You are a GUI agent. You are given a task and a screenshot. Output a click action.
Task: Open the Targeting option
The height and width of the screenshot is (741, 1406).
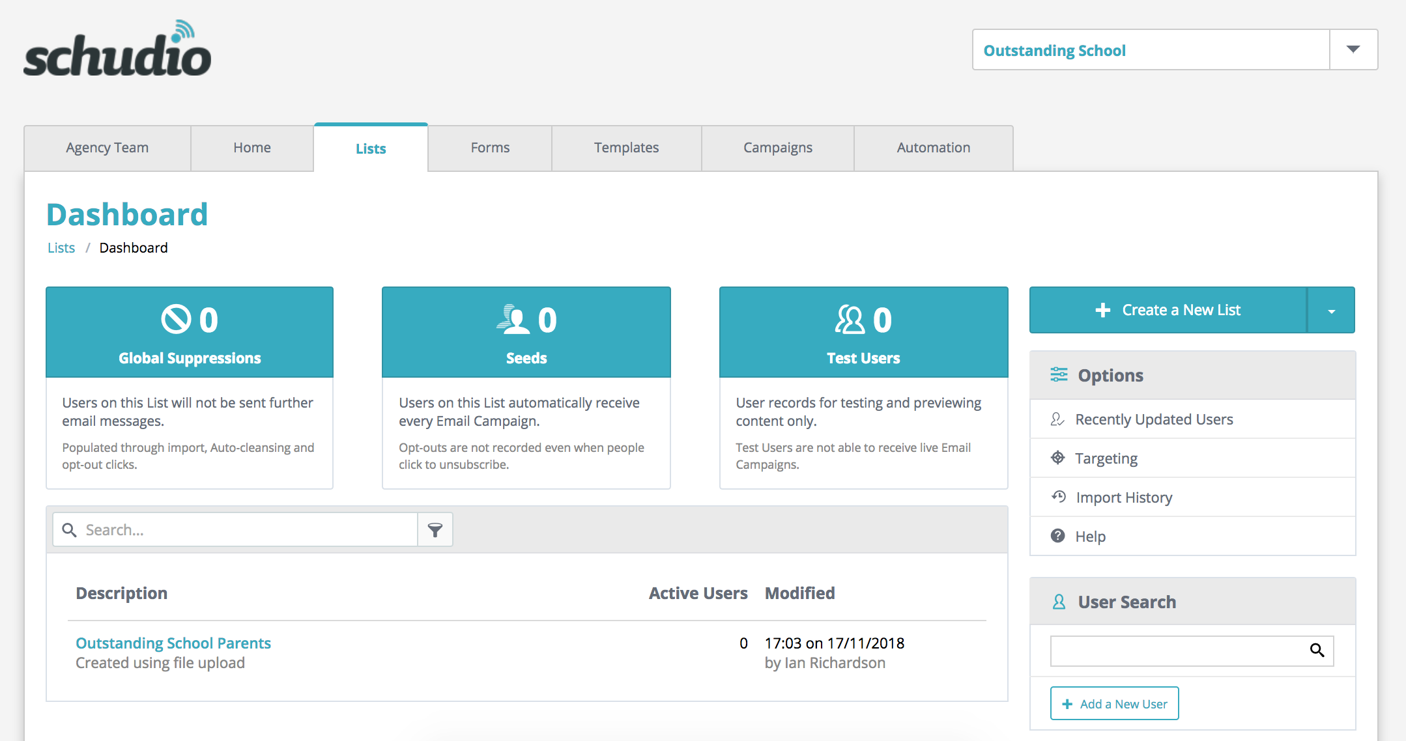point(1192,458)
